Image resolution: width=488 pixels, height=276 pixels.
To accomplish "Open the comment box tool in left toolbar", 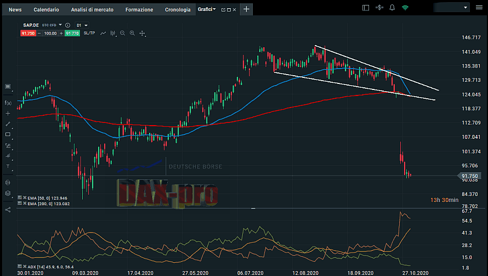I will tap(8, 87).
